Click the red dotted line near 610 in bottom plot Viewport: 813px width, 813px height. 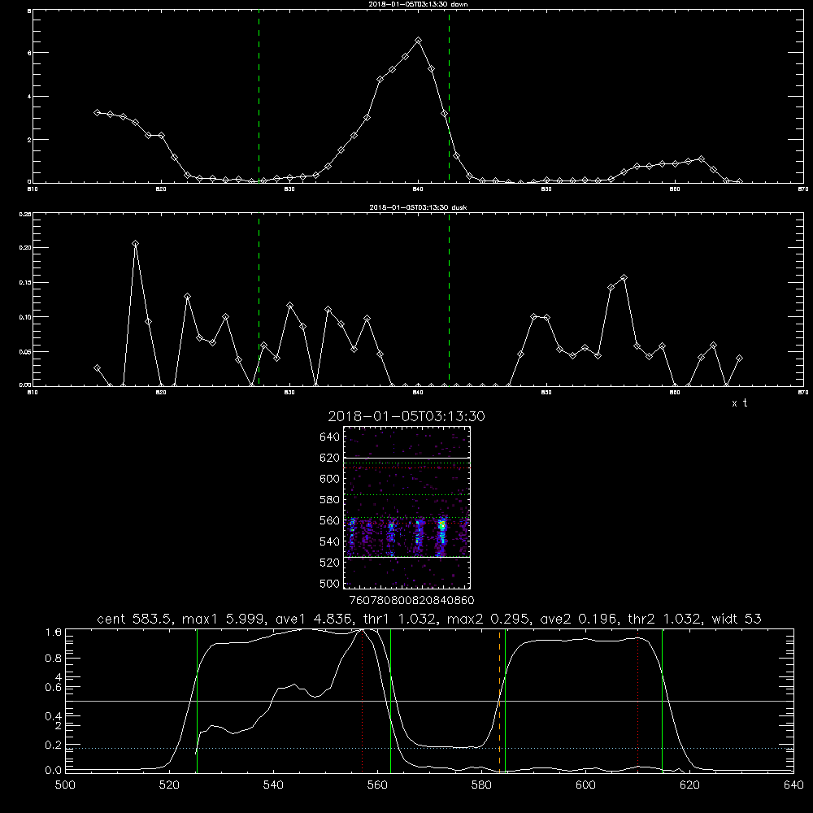637,700
